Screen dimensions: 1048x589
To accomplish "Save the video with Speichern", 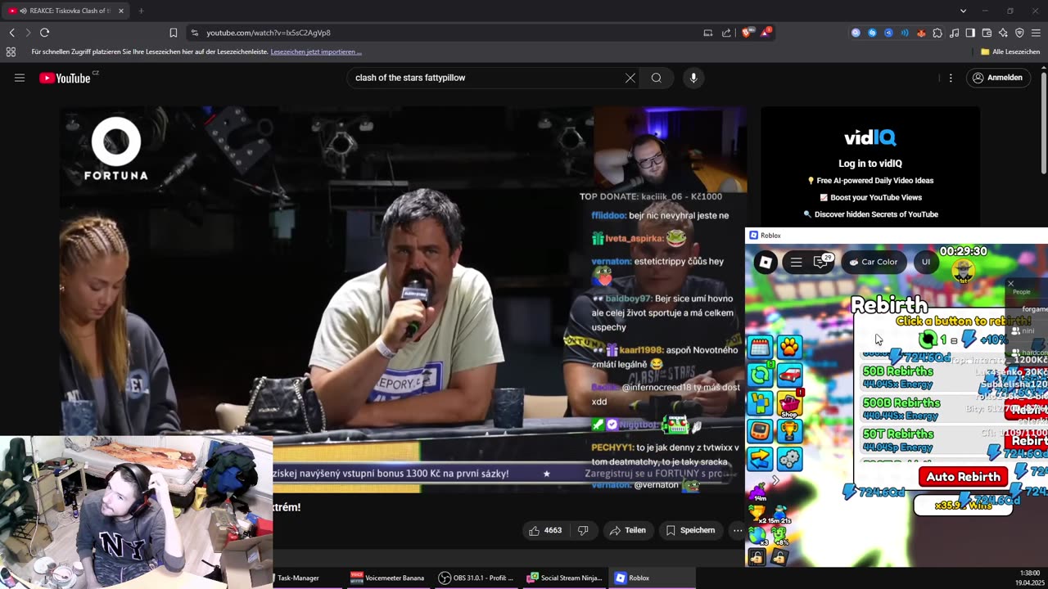I will [x=690, y=530].
